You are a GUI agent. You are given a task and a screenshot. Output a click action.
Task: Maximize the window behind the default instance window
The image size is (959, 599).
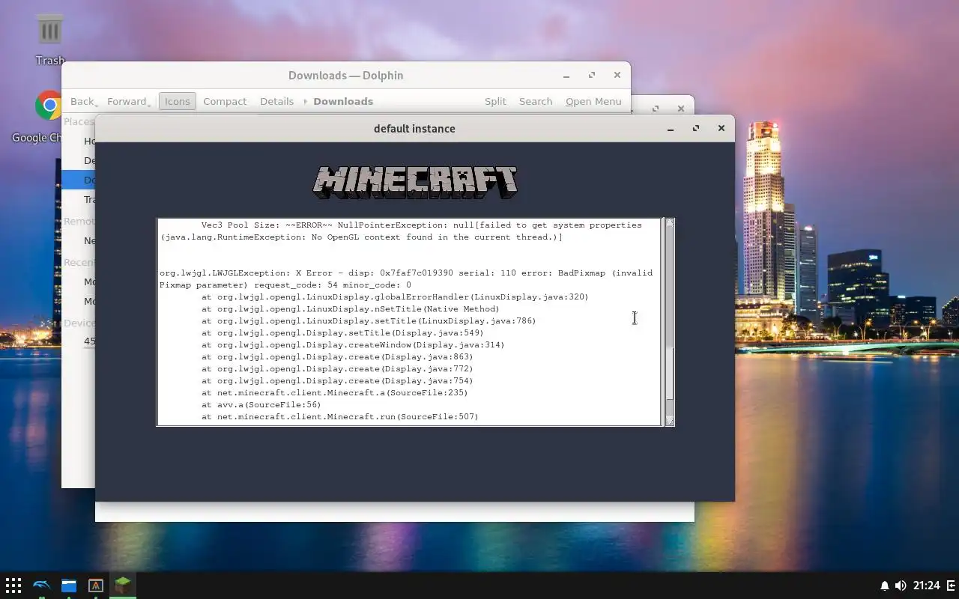point(656,109)
